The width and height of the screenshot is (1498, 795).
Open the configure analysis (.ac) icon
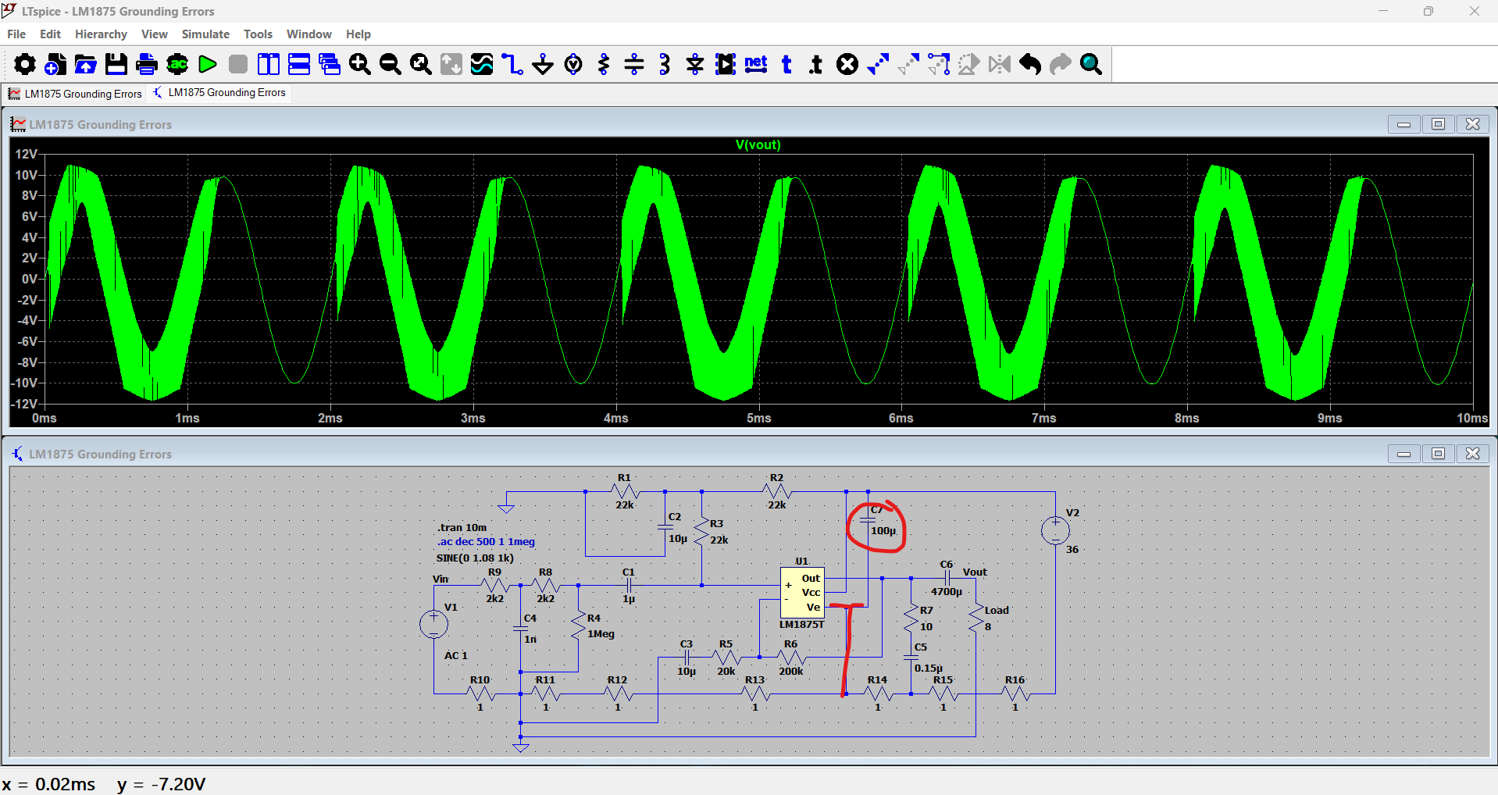click(177, 64)
